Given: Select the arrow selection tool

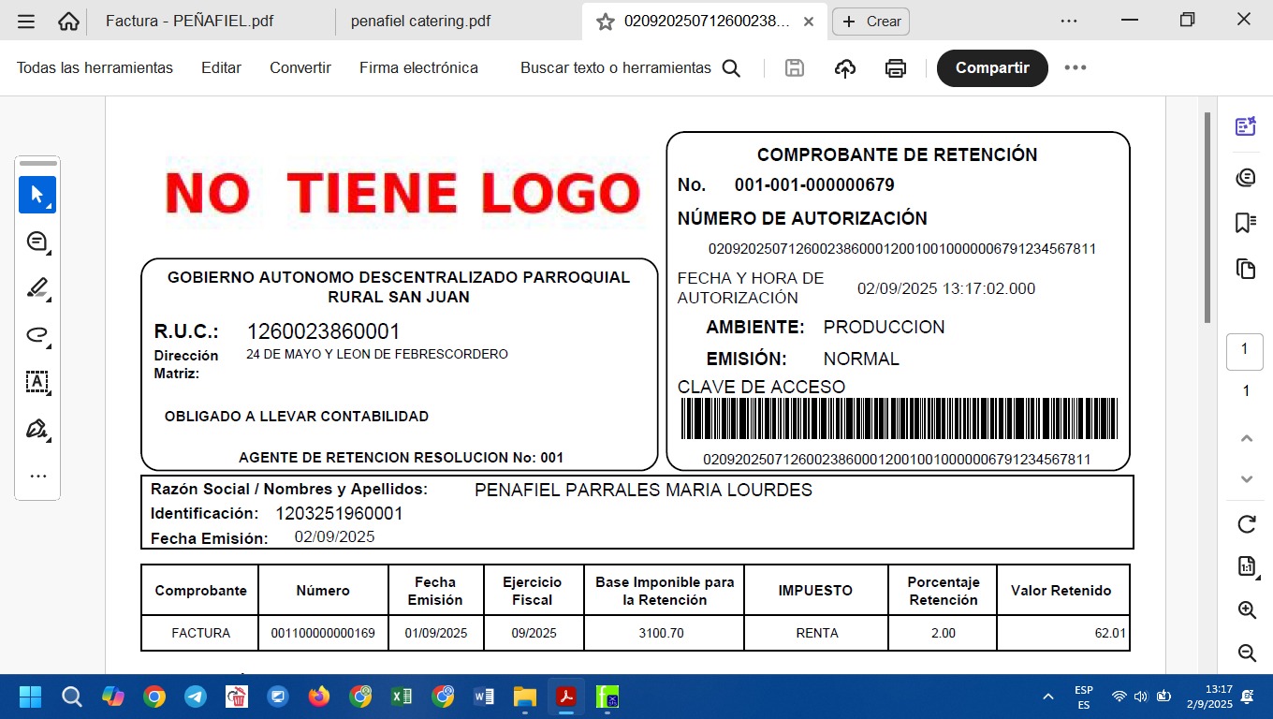Looking at the screenshot, I should click(37, 195).
